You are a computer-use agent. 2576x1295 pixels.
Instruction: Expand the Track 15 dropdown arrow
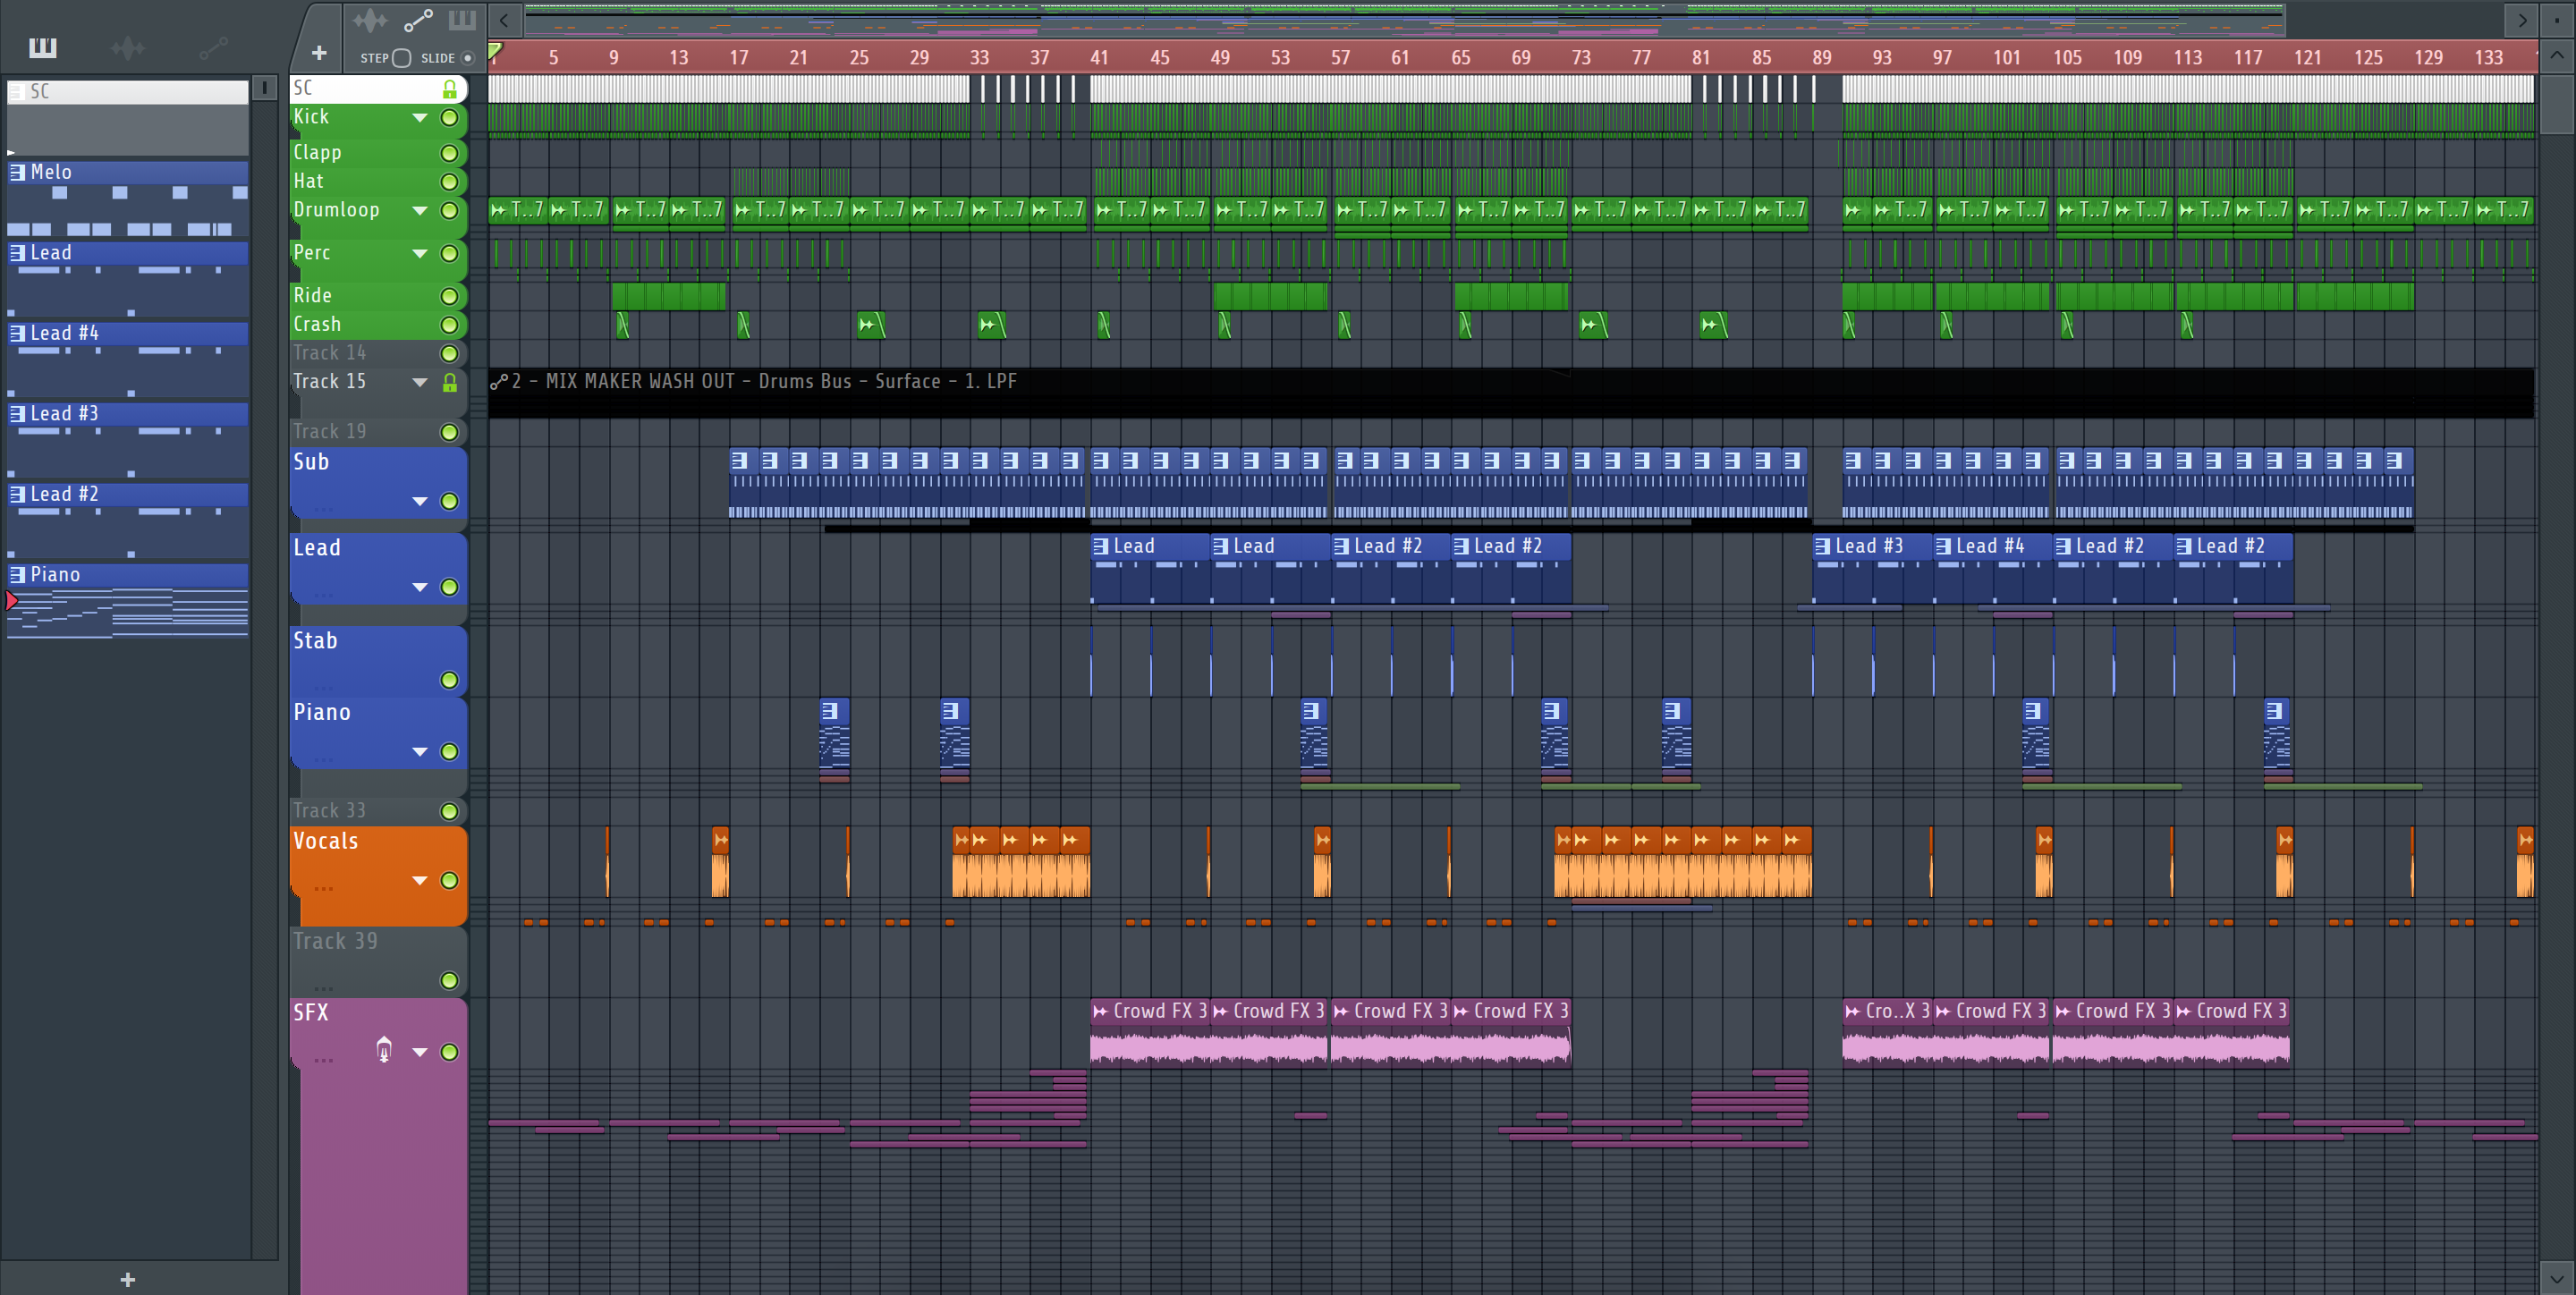tap(420, 382)
